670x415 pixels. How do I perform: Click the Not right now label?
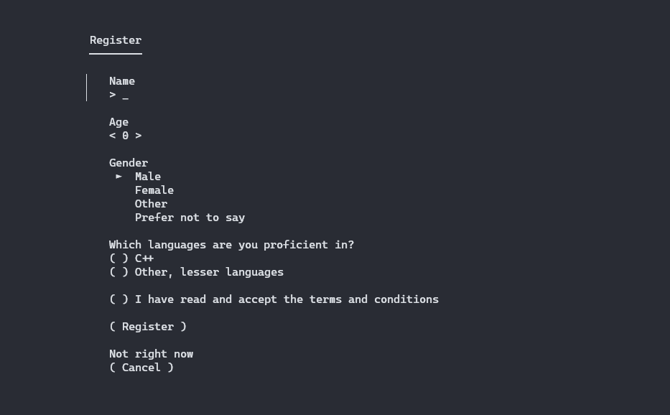152,354
